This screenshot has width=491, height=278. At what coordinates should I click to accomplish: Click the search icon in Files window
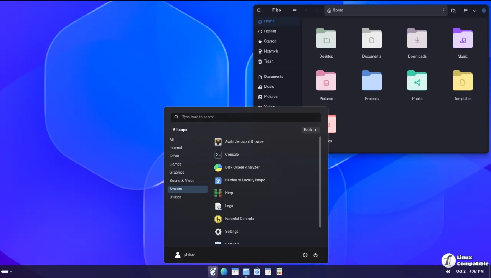pyautogui.click(x=259, y=10)
